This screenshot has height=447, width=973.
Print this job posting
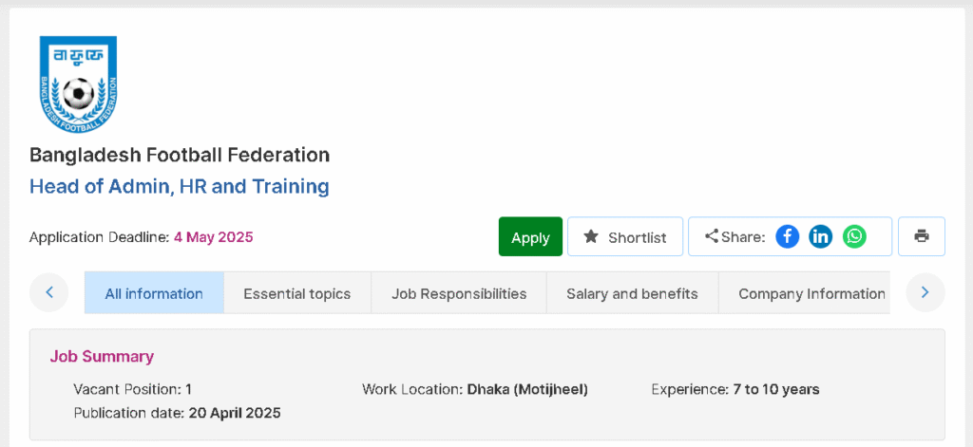[922, 236]
